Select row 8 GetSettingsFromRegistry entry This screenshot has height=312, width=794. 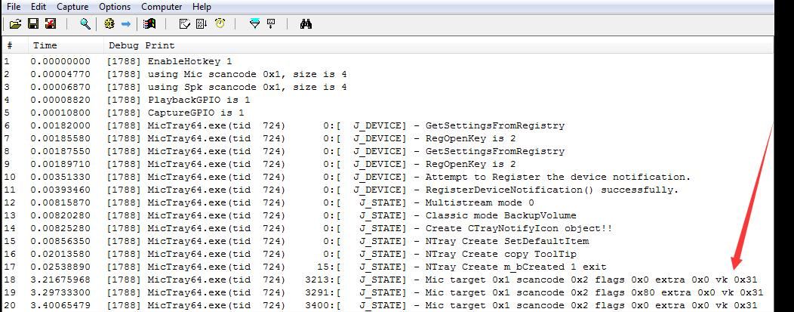point(387,151)
